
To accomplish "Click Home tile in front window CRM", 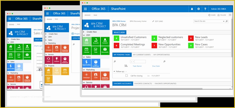I will [x=87, y=41].
